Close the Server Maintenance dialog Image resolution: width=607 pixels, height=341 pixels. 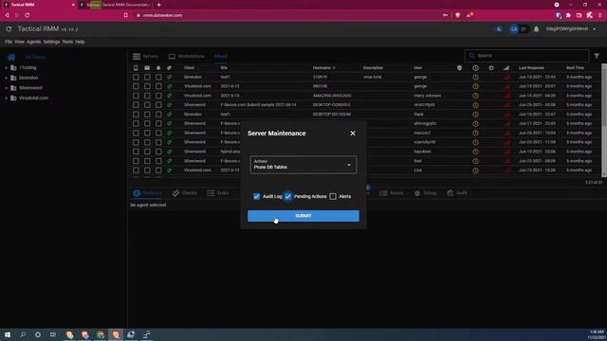[x=352, y=133]
